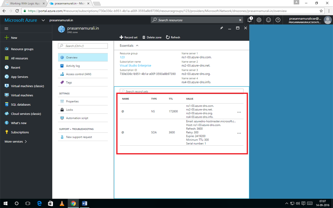Open Locks settings
The image size is (333, 208).
(83, 110)
